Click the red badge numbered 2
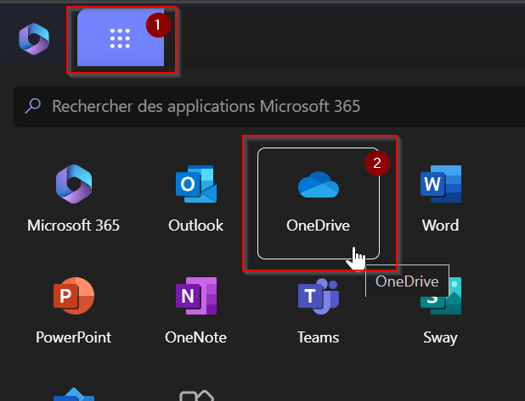The image size is (525, 401). point(376,161)
